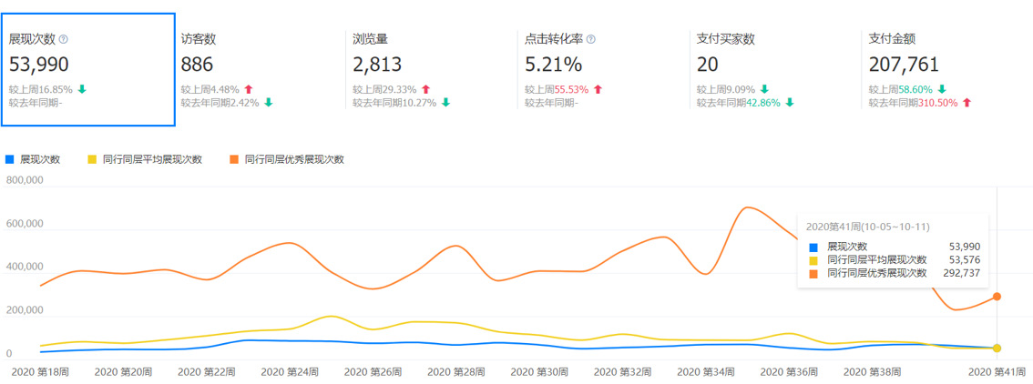Click help icon beside 点击转化率

tap(591, 39)
